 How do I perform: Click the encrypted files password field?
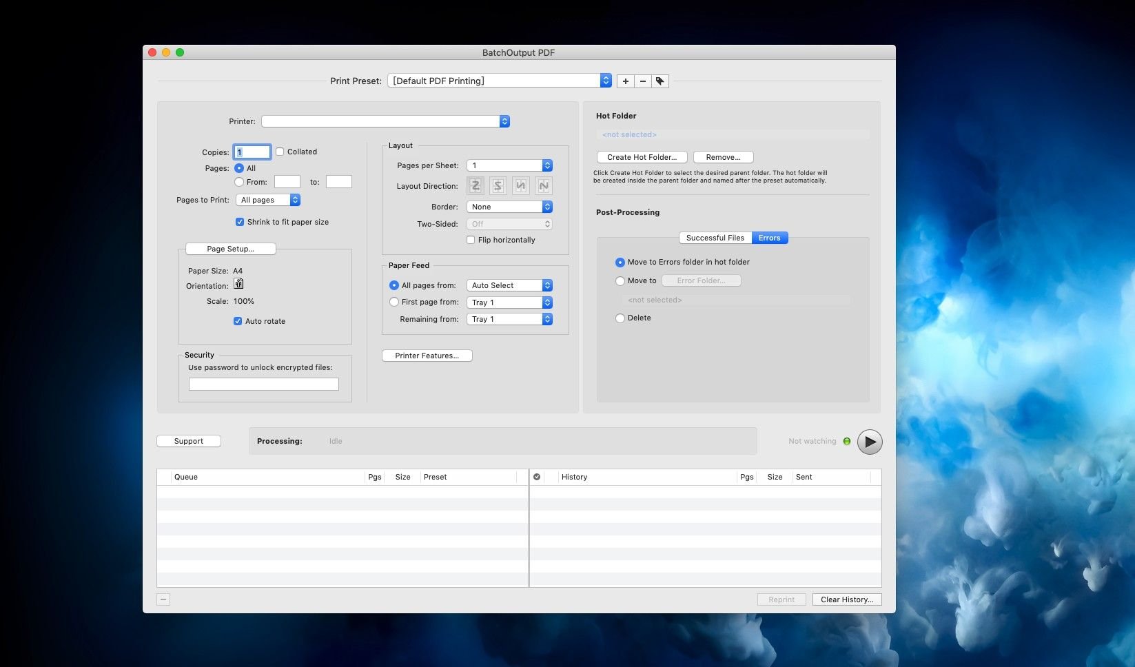coord(264,384)
